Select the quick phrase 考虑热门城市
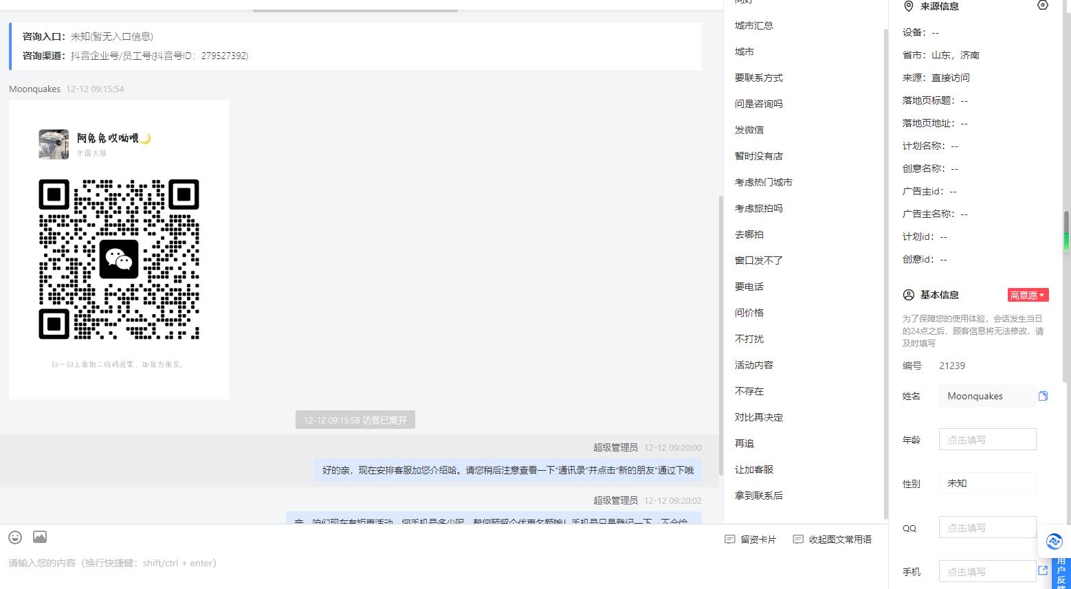 [x=763, y=182]
